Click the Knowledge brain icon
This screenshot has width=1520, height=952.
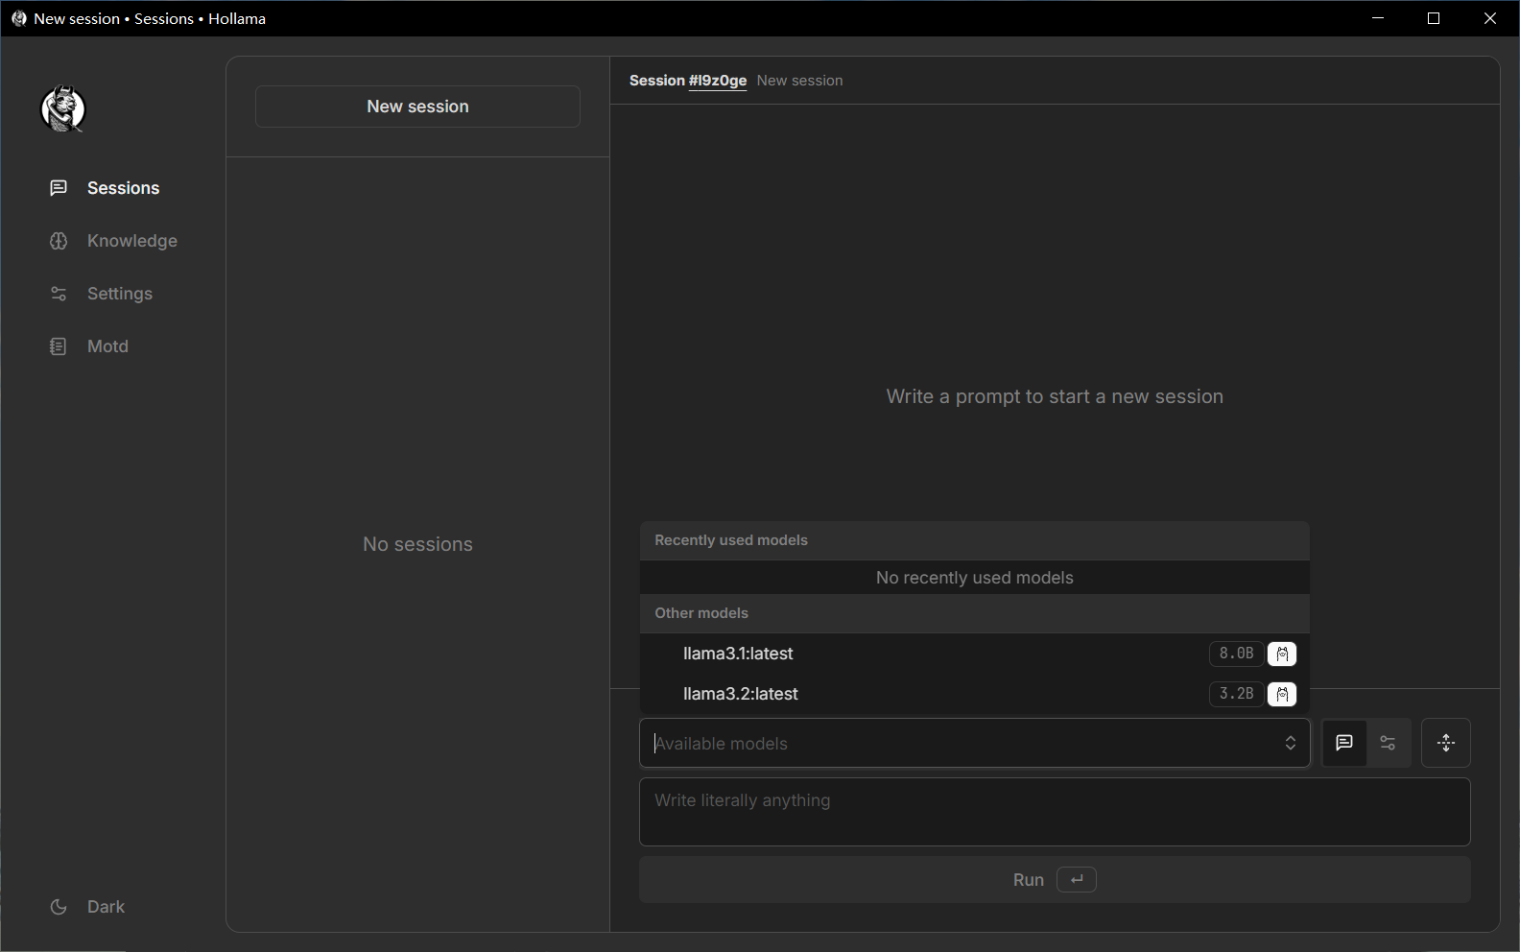(59, 241)
